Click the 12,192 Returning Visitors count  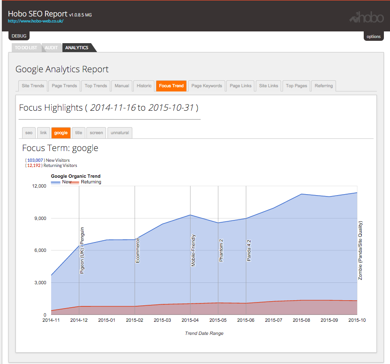click(x=34, y=166)
